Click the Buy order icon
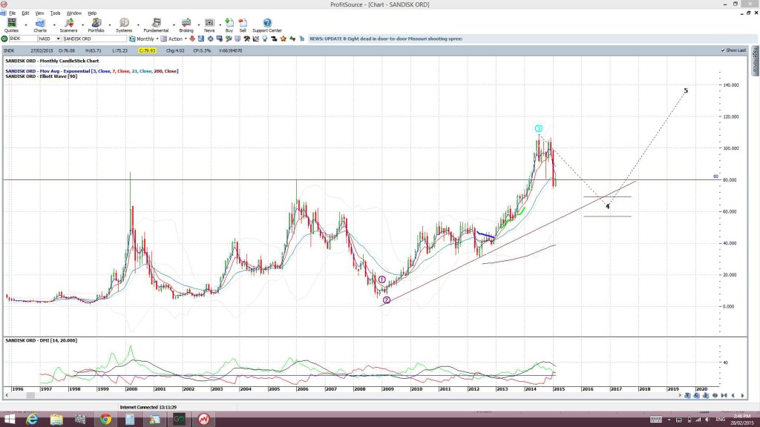This screenshot has width=760, height=427. (x=229, y=25)
